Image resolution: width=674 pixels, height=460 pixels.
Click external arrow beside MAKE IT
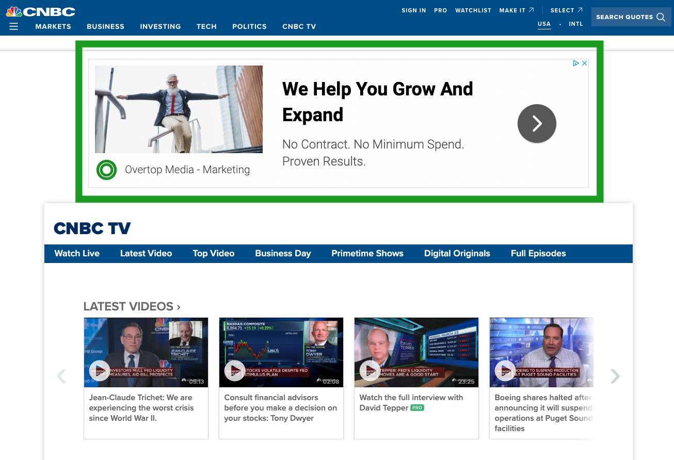[531, 10]
